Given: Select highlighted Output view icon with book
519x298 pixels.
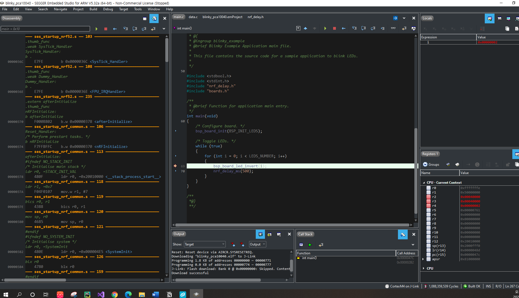Looking at the screenshot, I should (260, 234).
